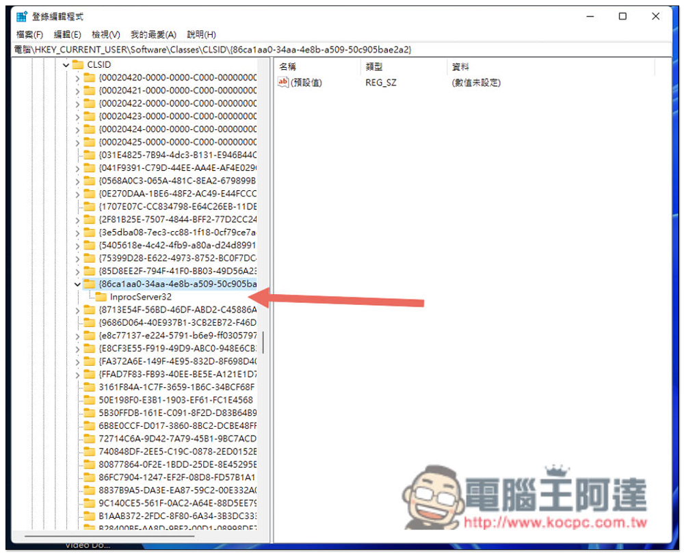This screenshot has width=684, height=556.
Task: Select the {00020425-0000-0000-C000 key
Action: (178, 142)
